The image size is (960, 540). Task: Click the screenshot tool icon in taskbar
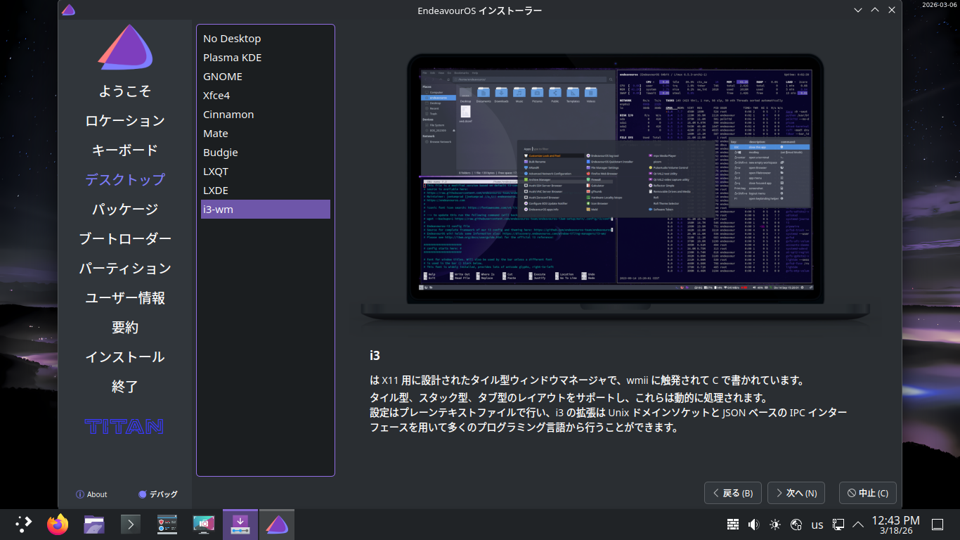click(x=204, y=524)
